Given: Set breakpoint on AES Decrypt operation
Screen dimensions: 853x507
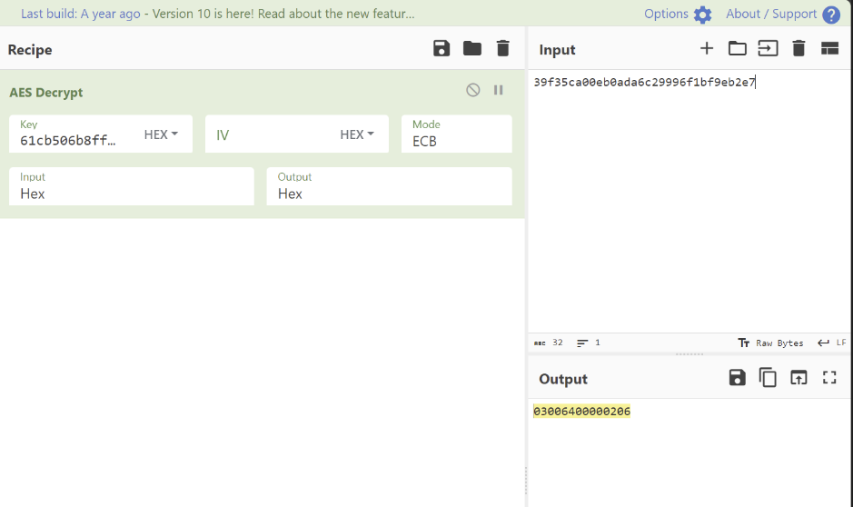Looking at the screenshot, I should click(499, 90).
